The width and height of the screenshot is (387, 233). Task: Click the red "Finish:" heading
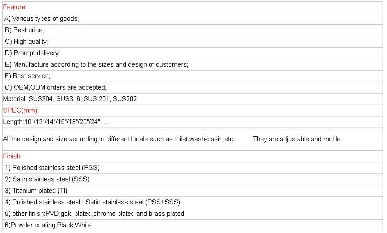point(12,156)
